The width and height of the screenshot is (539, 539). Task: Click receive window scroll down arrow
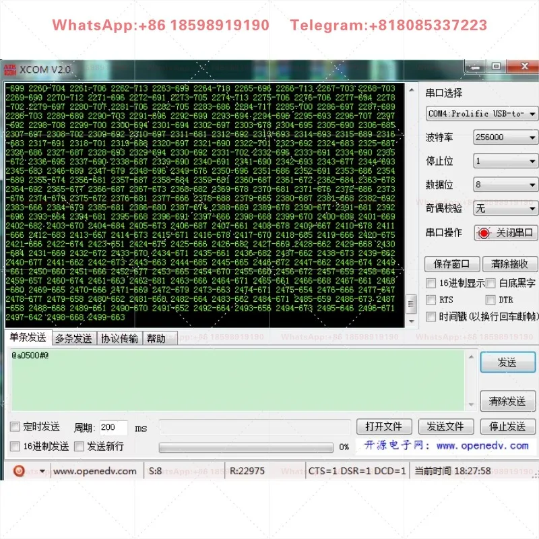(x=412, y=321)
